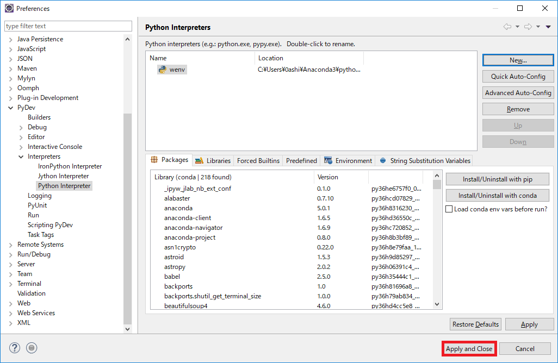The height and width of the screenshot is (363, 558).
Task: Select the Predefined tab
Action: tap(301, 160)
